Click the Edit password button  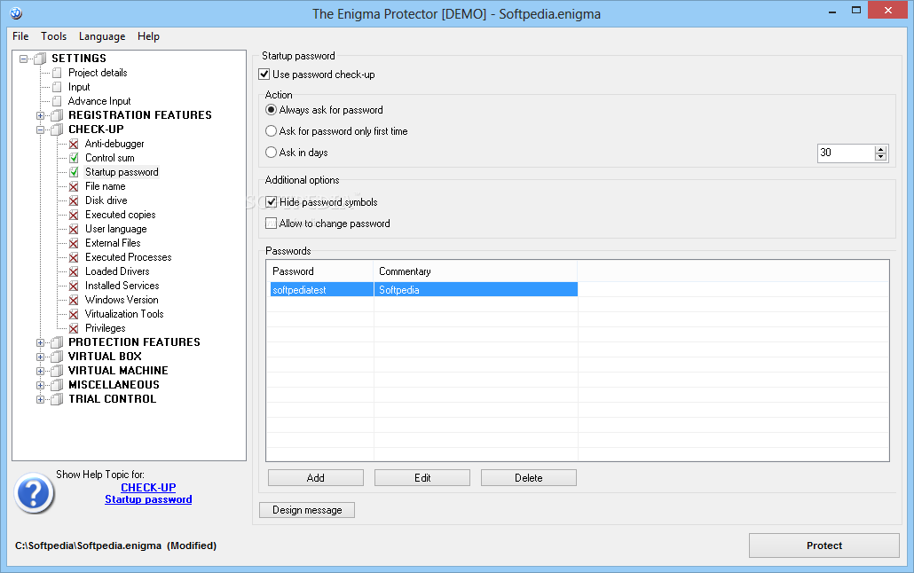pos(422,478)
